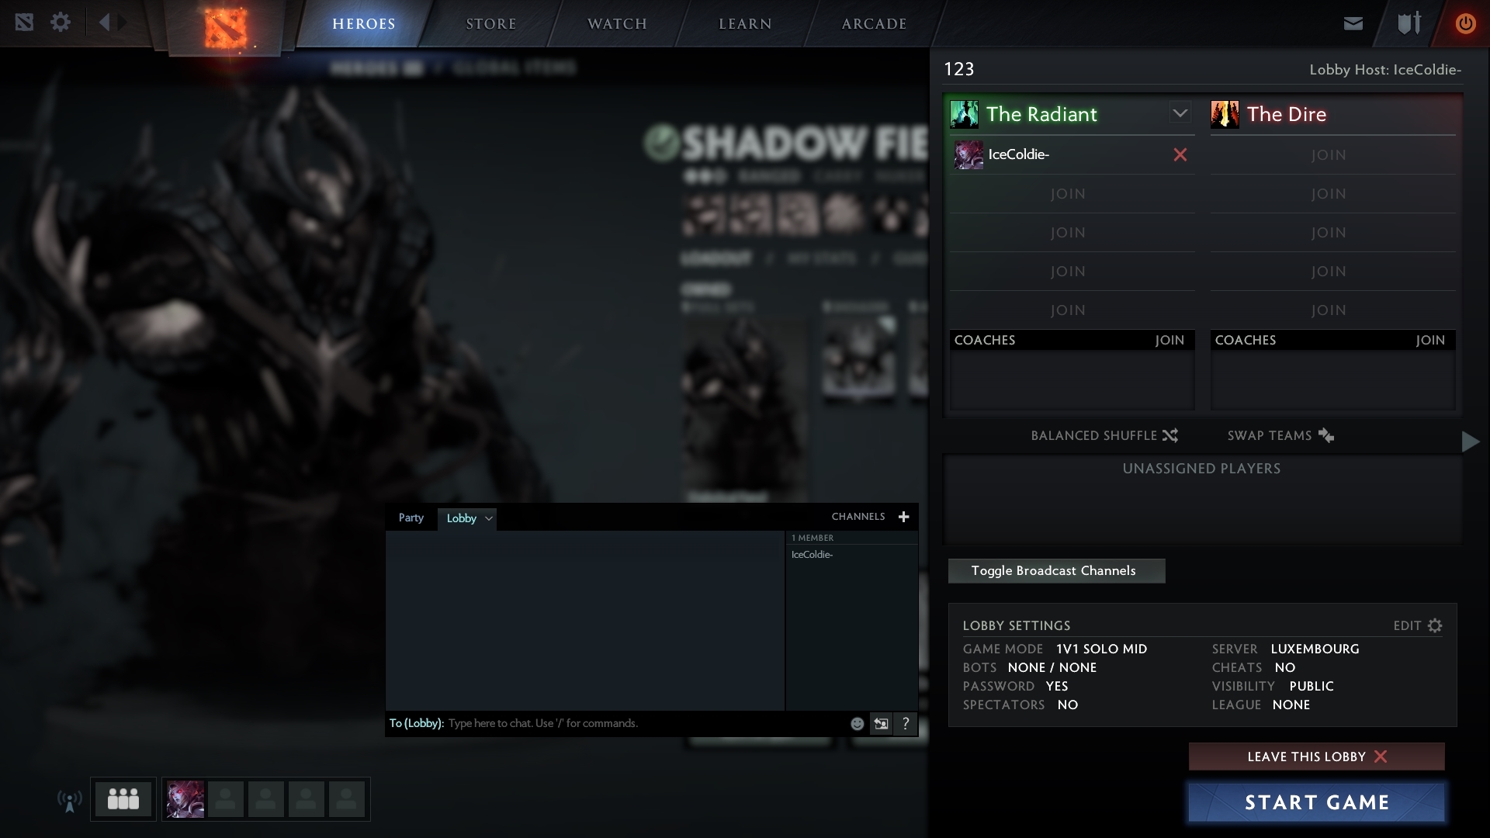This screenshot has height=838, width=1490.
Task: Open the settings gear icon
Action: (61, 23)
